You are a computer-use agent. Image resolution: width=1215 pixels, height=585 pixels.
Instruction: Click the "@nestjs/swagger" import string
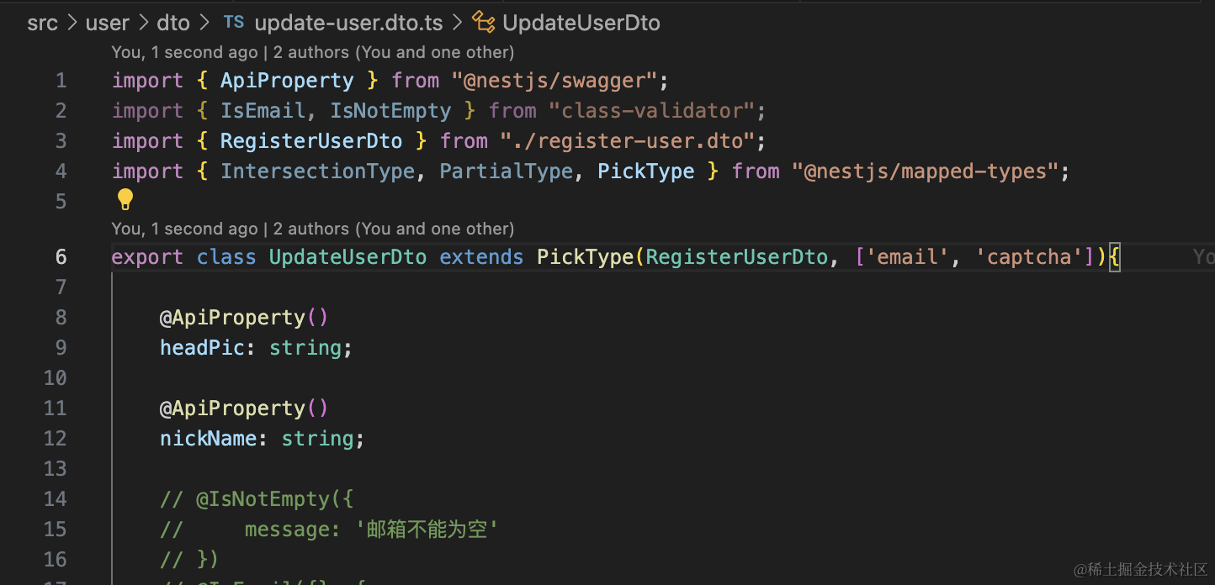coord(554,81)
